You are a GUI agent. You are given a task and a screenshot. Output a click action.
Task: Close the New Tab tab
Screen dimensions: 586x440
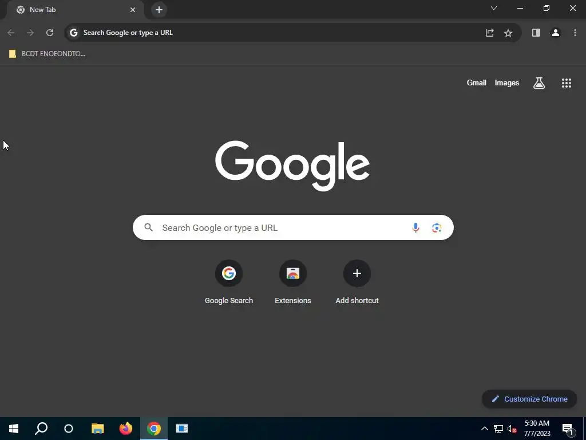click(x=133, y=10)
